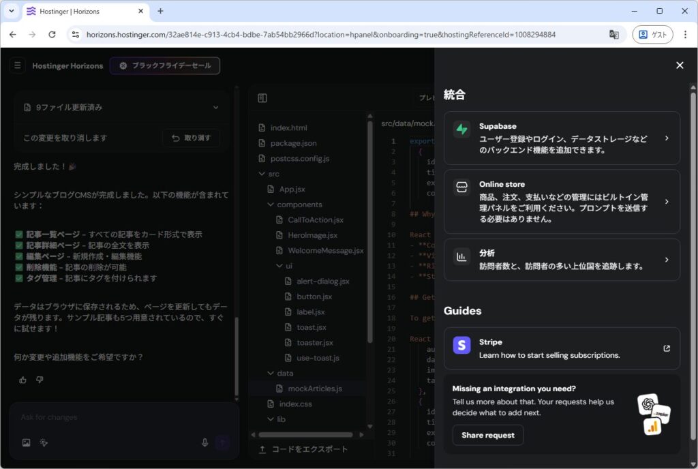Click the Stripe purple S icon
The height and width of the screenshot is (469, 698).
point(461,346)
